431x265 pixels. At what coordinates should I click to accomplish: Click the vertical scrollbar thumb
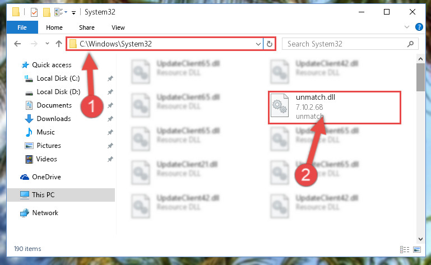tap(420, 77)
